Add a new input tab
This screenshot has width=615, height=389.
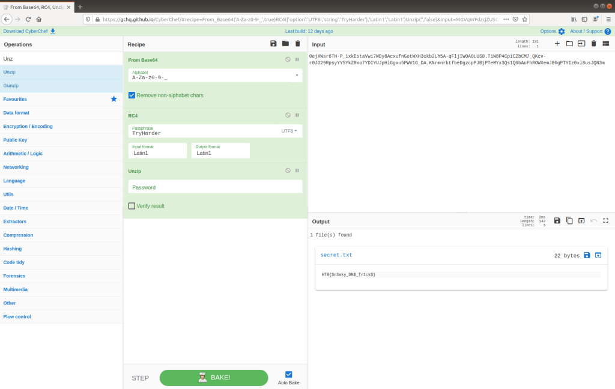pyautogui.click(x=557, y=44)
